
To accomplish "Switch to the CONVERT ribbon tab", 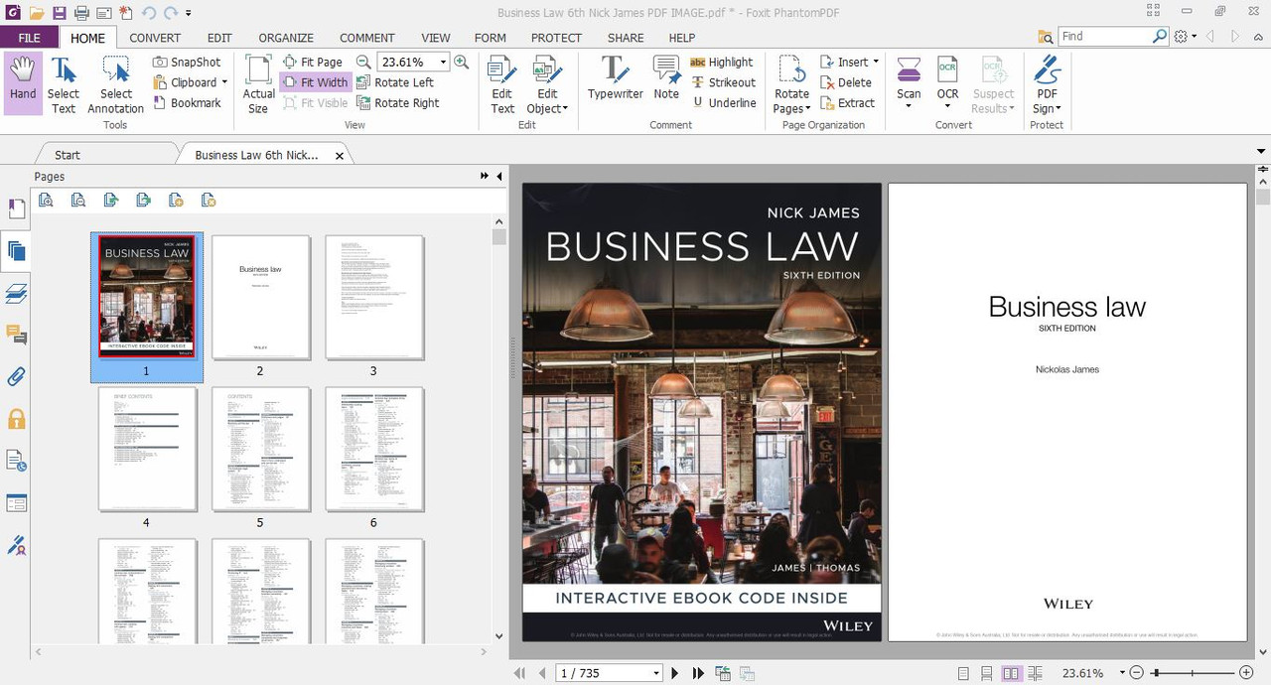I will coord(155,38).
